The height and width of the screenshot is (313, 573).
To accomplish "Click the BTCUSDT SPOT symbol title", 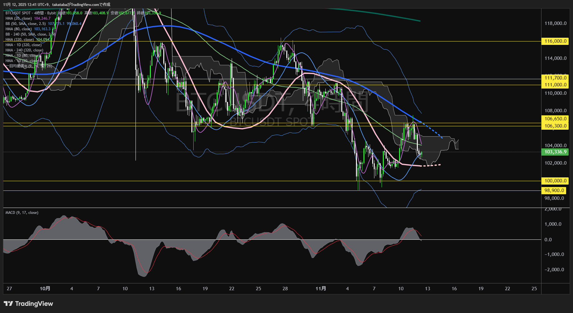I will coord(18,13).
